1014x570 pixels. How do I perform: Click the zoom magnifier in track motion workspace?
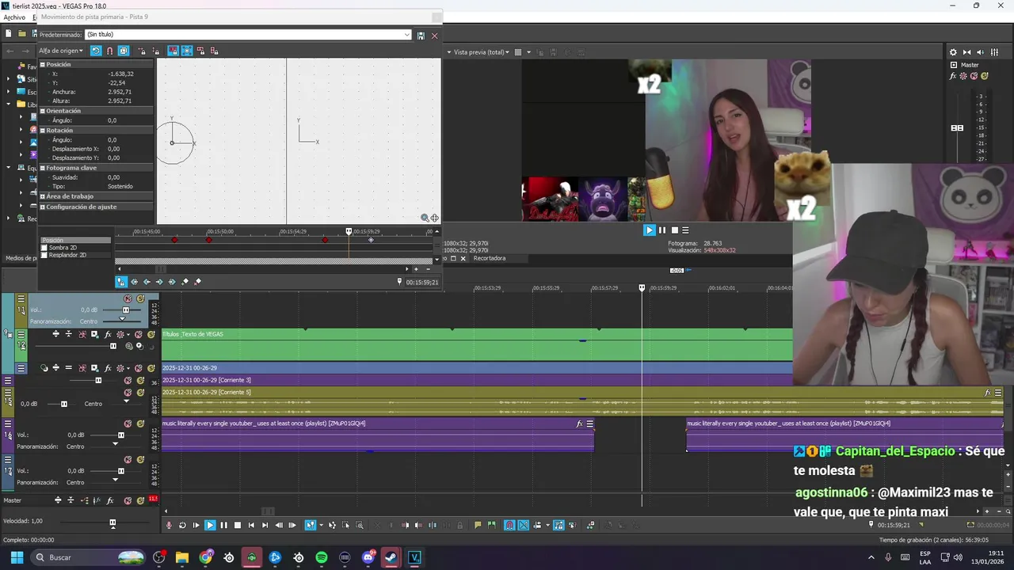pos(425,218)
